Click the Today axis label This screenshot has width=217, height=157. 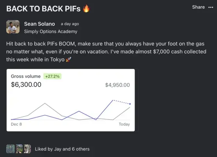click(x=124, y=124)
